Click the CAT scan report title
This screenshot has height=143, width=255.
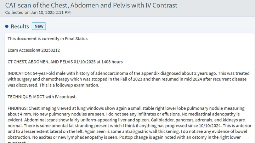pos(91,5)
